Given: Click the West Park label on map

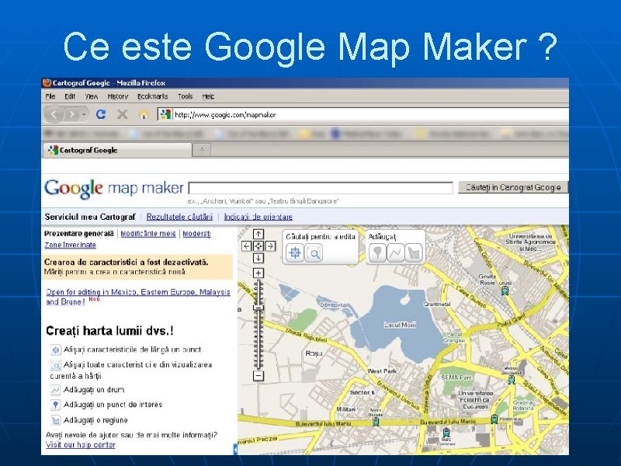Looking at the screenshot, I should coord(382,371).
